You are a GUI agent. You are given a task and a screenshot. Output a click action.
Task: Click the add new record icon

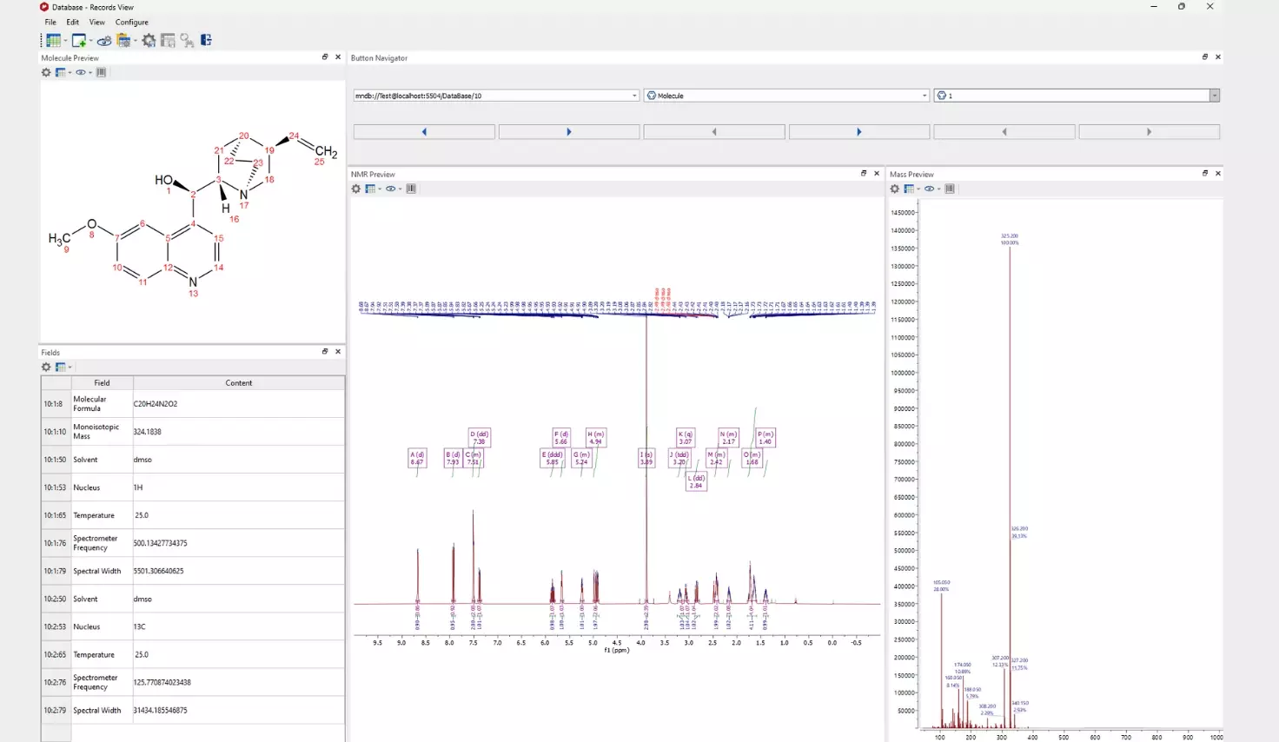78,40
